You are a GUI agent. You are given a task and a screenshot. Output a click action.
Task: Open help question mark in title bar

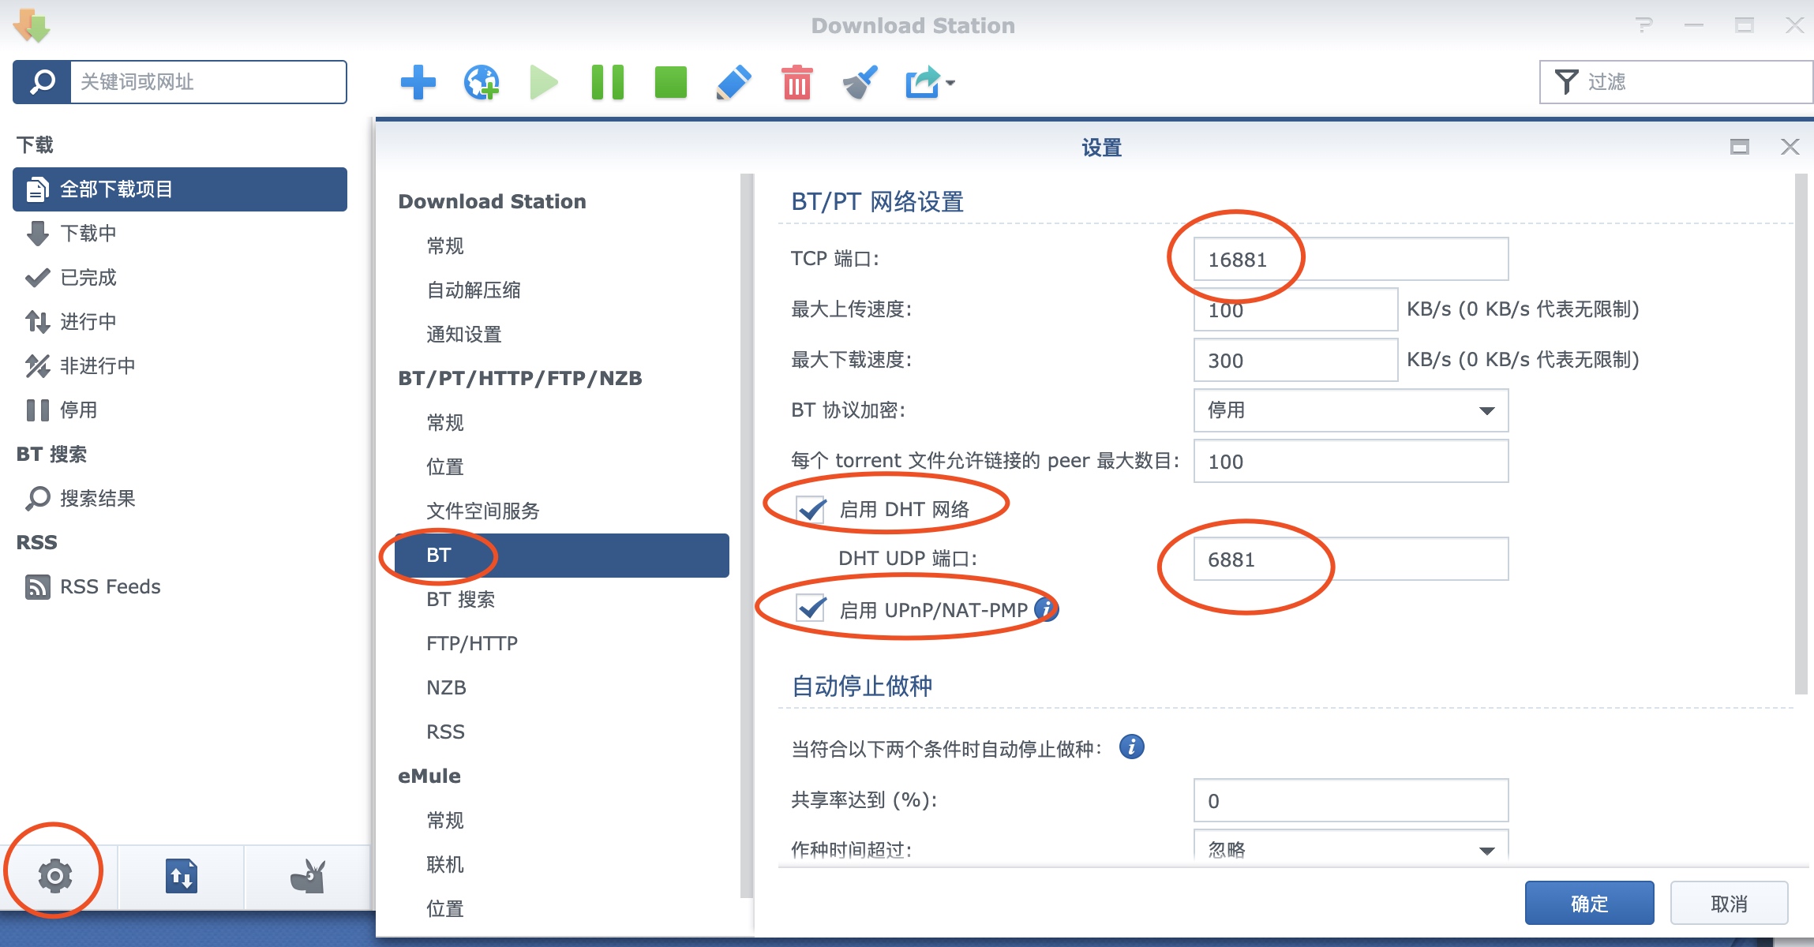1644,25
